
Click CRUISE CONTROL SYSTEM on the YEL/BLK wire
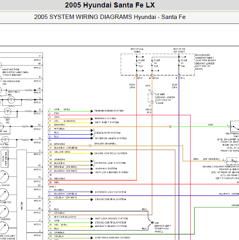pyautogui.click(x=110, y=199)
